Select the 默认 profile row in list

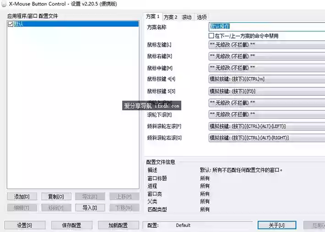coord(73,24)
